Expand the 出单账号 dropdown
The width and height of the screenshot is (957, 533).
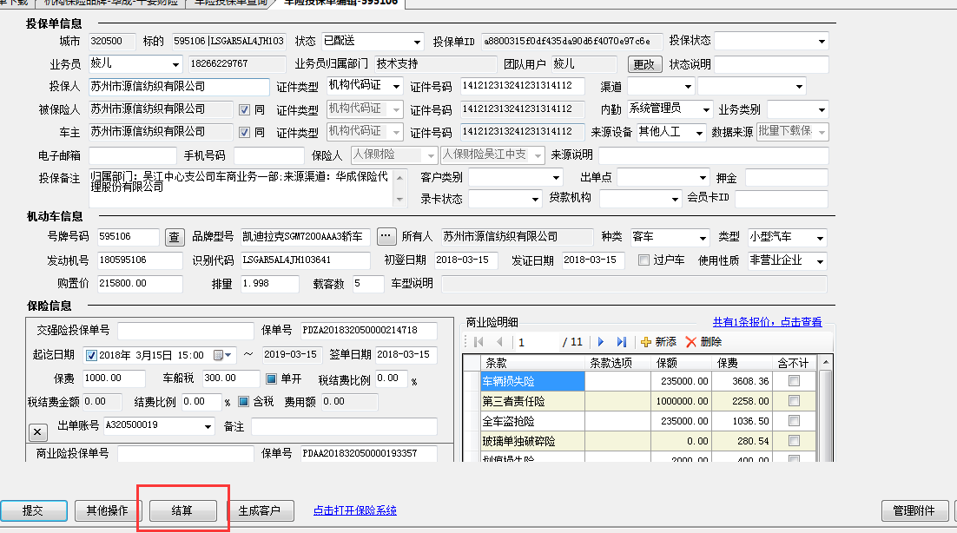point(208,426)
